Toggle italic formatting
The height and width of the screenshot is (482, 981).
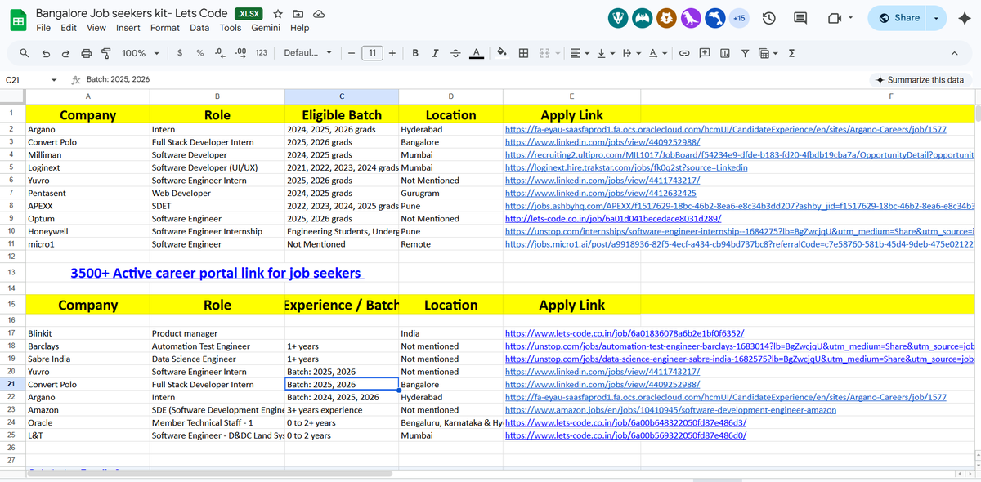click(435, 53)
